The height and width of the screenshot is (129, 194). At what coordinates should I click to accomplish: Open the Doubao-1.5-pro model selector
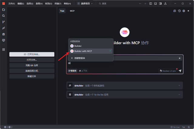click(x=168, y=71)
